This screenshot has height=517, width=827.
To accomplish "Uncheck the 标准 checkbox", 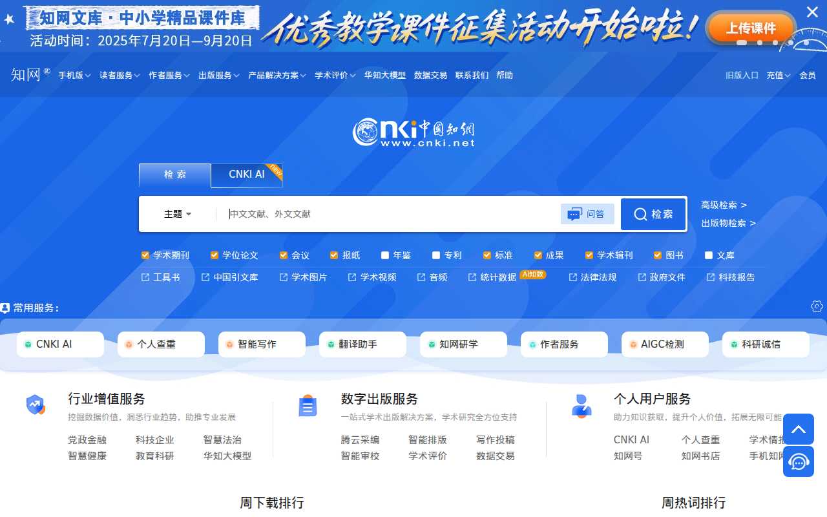I will [487, 255].
